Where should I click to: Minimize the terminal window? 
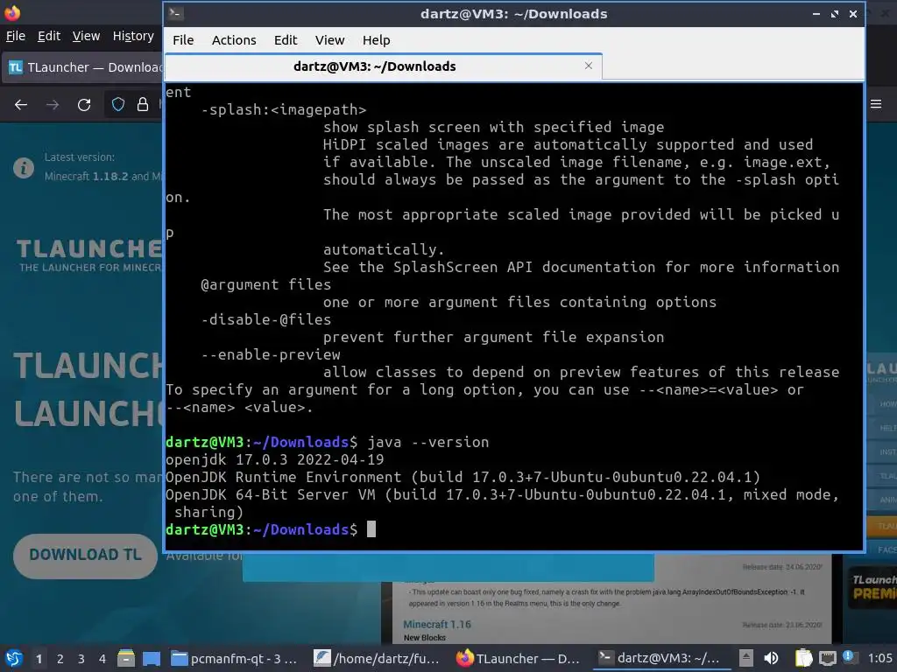(816, 14)
